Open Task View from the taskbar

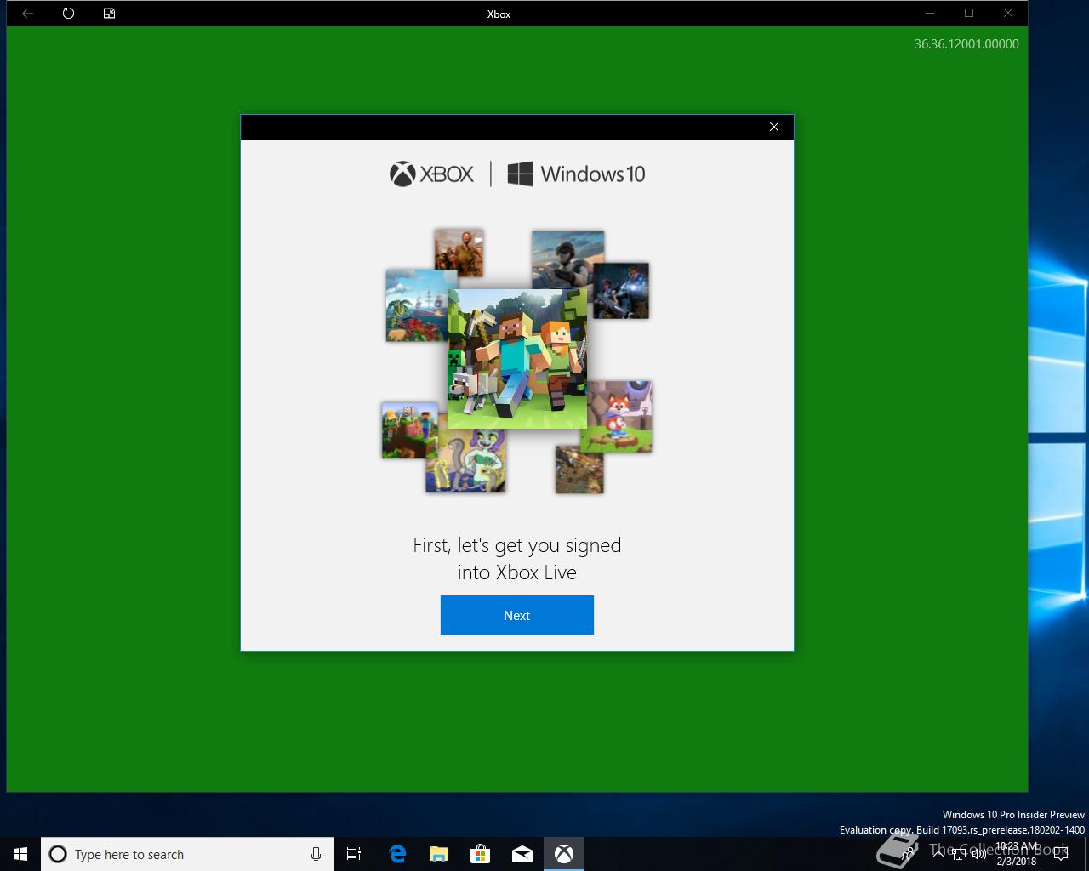tap(354, 854)
